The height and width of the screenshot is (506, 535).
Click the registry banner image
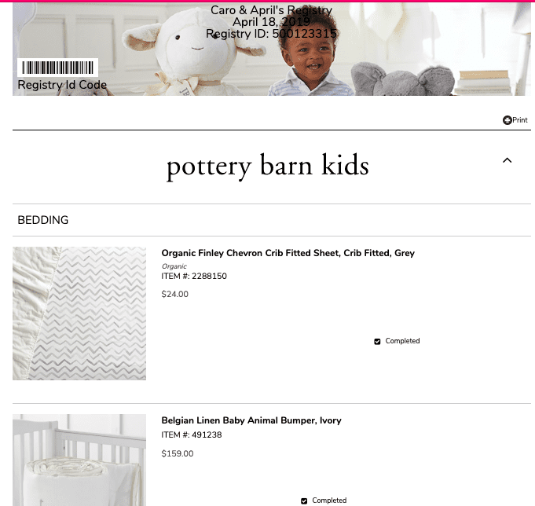(272, 49)
